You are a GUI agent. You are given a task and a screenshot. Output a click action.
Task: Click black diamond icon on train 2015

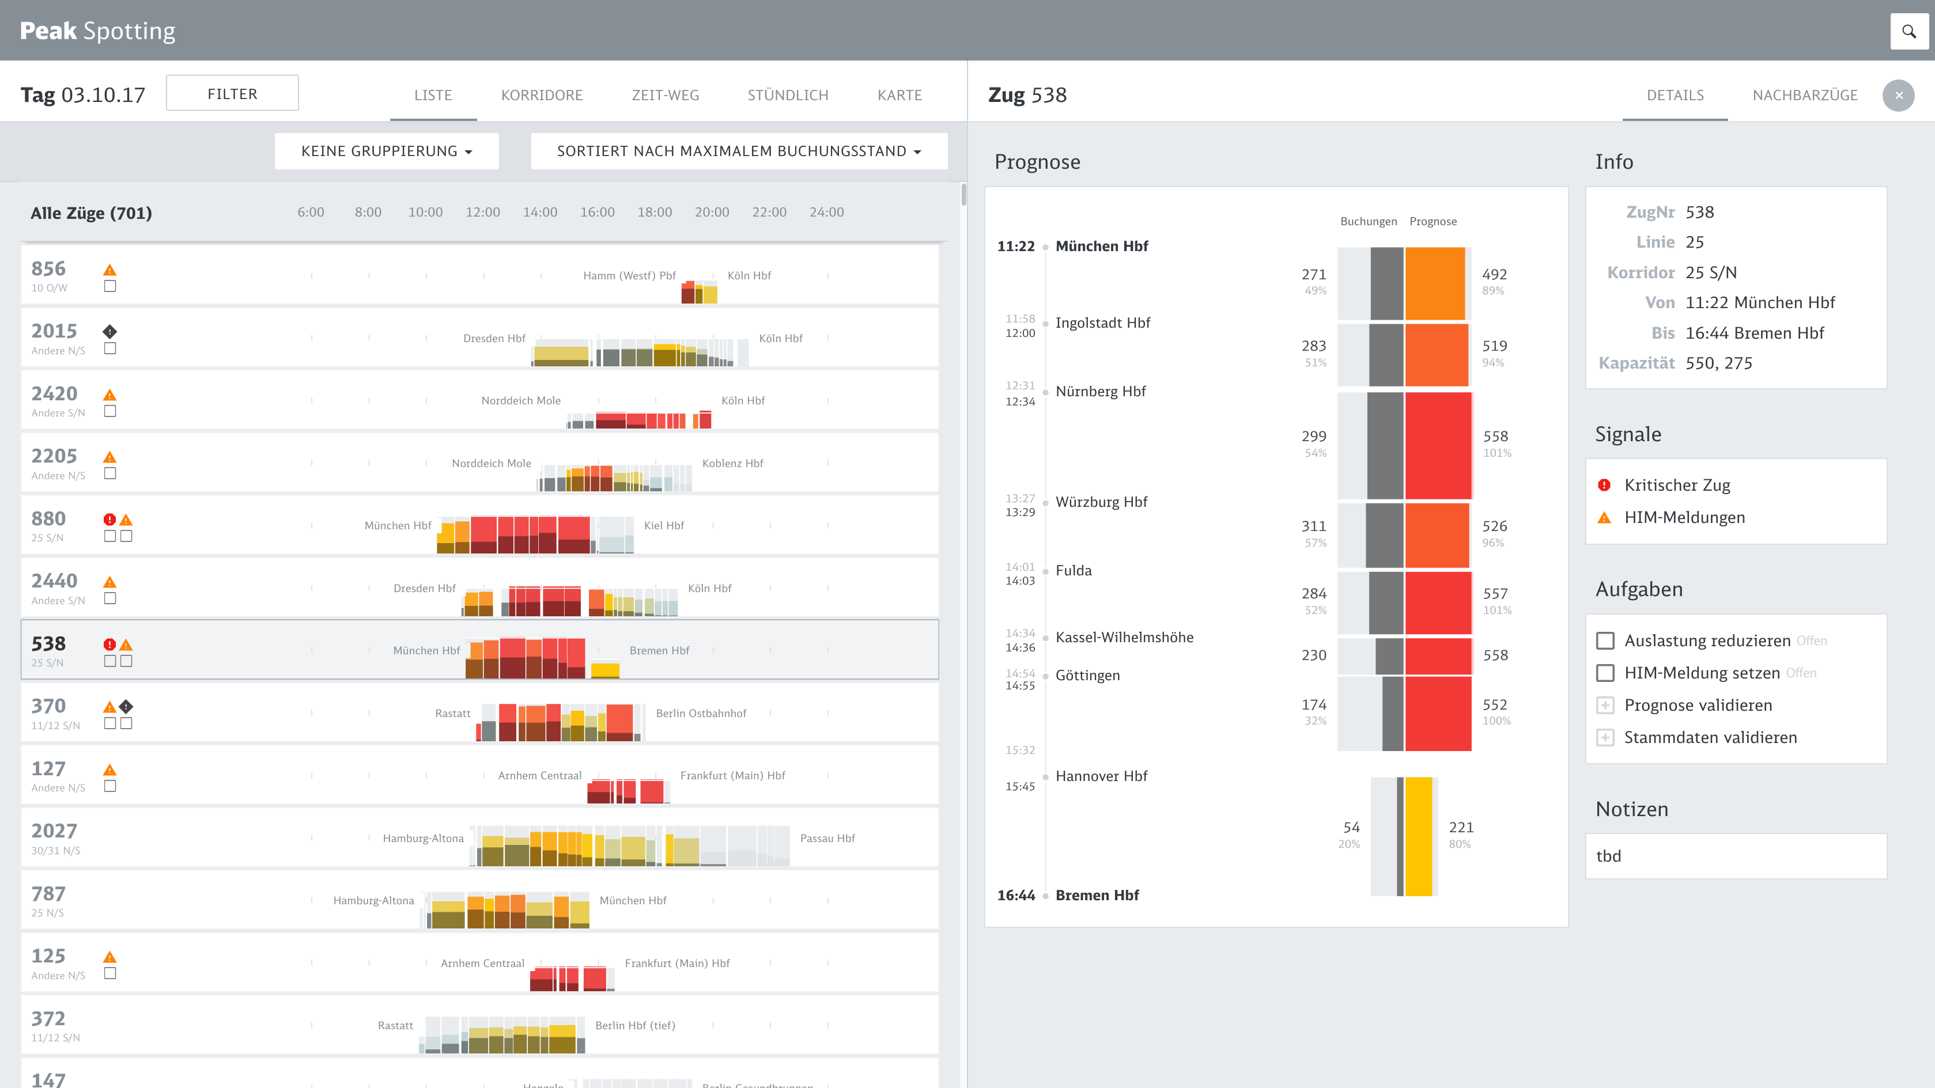[x=109, y=332]
